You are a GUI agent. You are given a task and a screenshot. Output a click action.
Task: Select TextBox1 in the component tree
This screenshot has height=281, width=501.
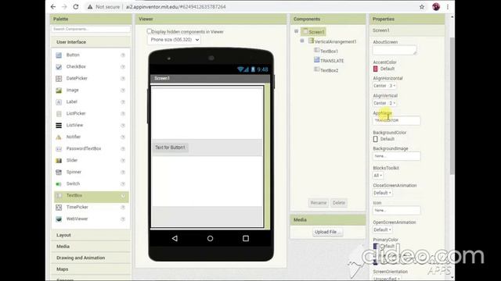329,51
